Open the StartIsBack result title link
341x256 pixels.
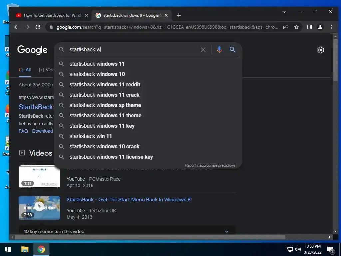tap(36, 107)
